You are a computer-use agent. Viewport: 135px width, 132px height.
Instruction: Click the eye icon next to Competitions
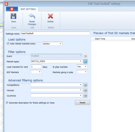pos(85,85)
